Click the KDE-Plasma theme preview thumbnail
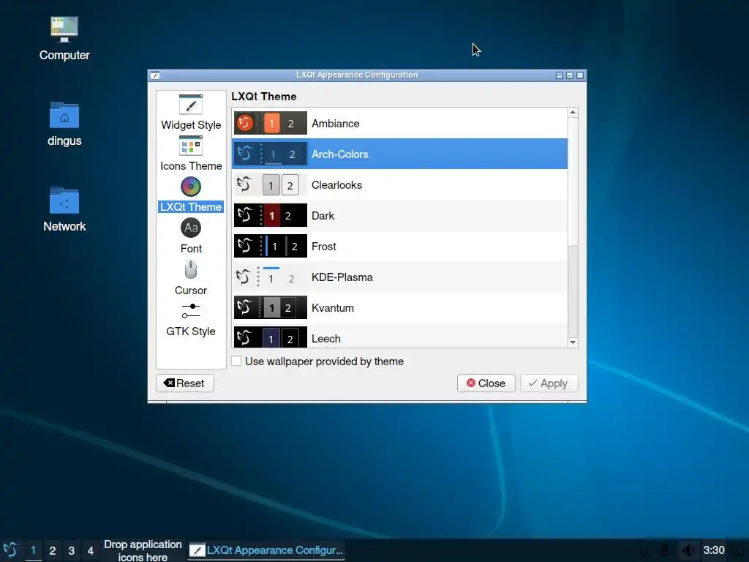The image size is (749, 562). (x=271, y=277)
